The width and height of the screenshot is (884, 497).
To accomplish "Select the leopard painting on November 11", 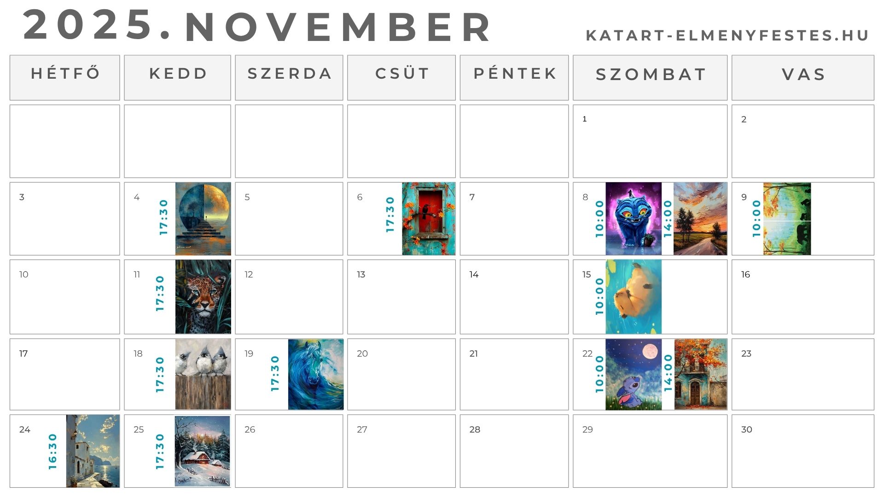I will pyautogui.click(x=203, y=297).
